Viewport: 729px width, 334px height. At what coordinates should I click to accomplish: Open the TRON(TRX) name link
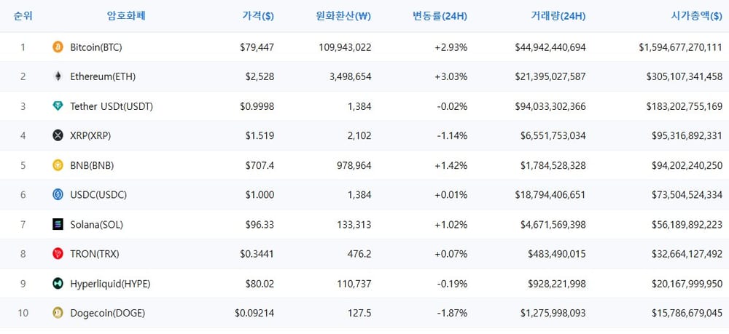(95, 254)
